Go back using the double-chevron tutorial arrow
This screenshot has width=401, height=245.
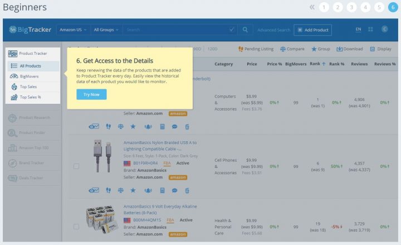click(x=312, y=7)
